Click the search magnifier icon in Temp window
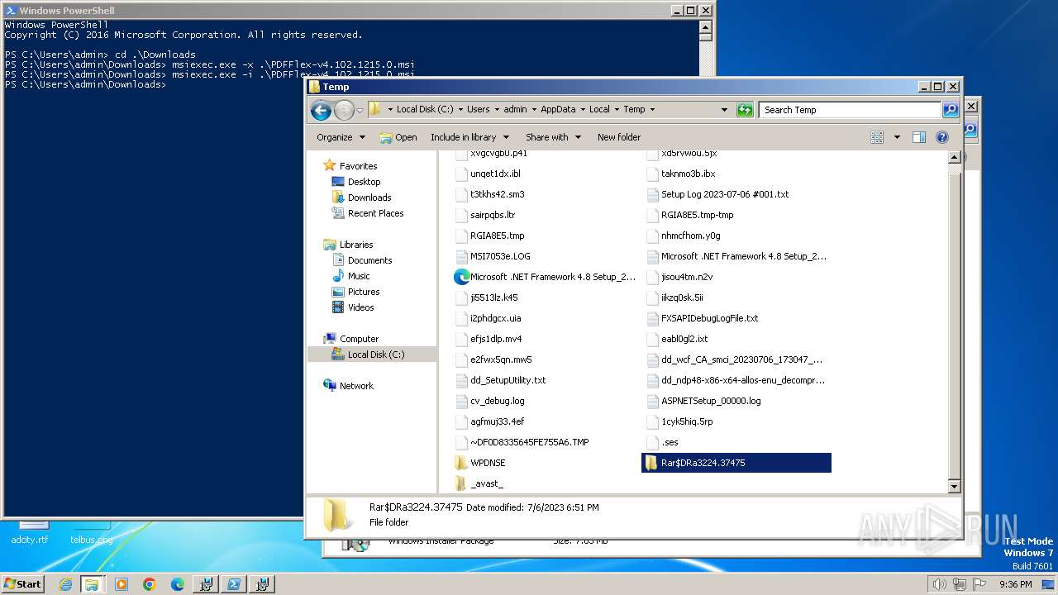The width and height of the screenshot is (1058, 595). pyautogui.click(x=951, y=109)
